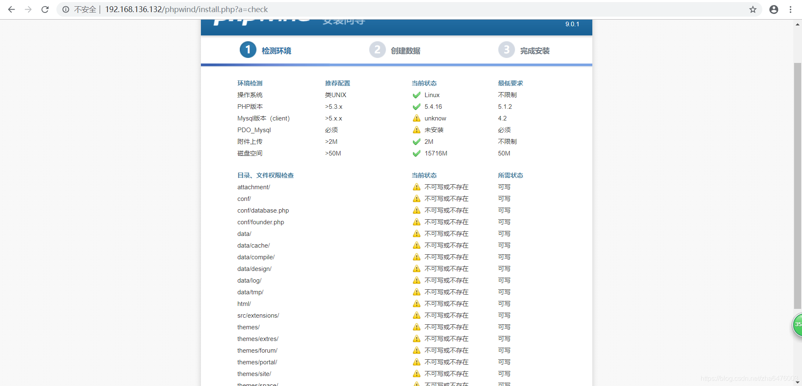802x386 pixels.
Task: Select the 检测环境 step label
Action: [x=277, y=51]
